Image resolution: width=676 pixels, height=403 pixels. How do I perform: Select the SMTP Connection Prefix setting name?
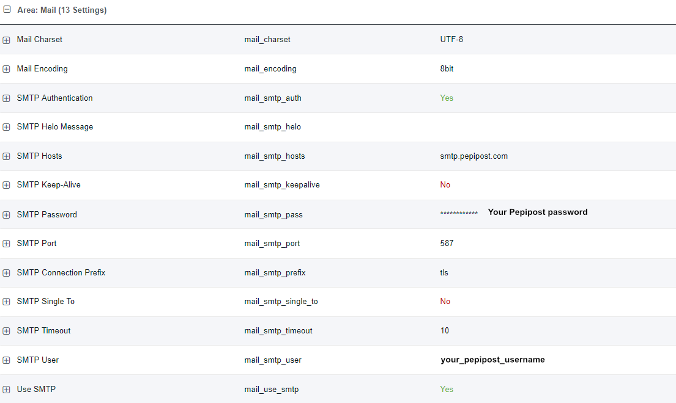61,273
